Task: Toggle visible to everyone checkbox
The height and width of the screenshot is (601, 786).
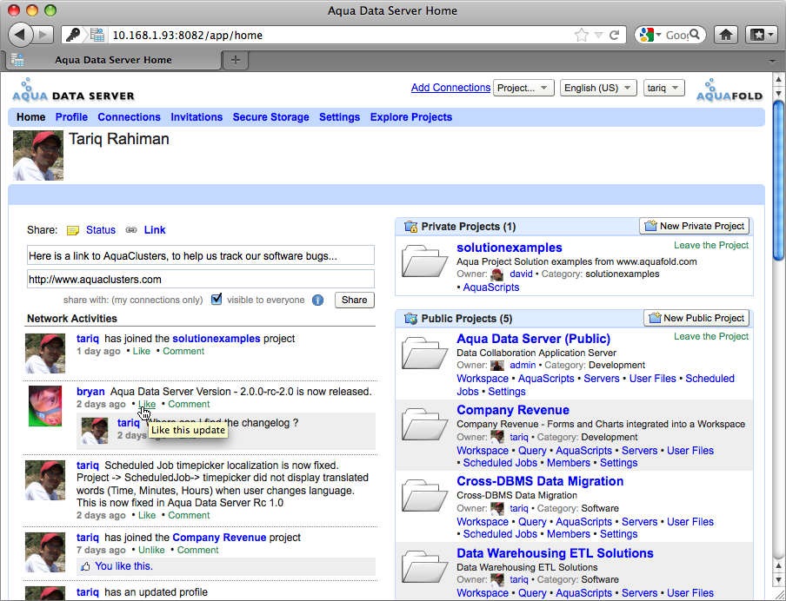Action: pos(216,299)
